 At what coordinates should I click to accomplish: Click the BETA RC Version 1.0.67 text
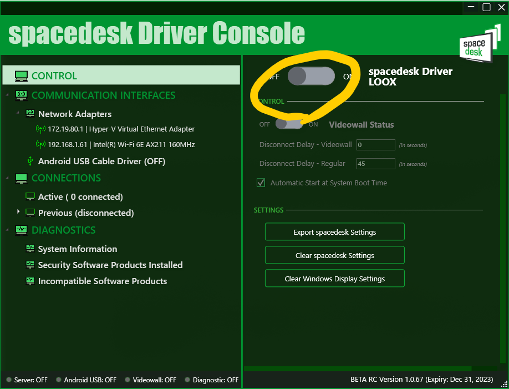tap(422, 379)
